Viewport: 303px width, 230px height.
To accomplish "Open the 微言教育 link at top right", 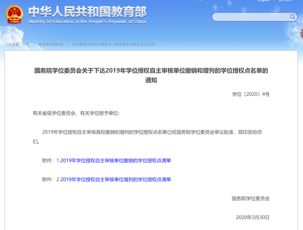I will tap(285, 1).
